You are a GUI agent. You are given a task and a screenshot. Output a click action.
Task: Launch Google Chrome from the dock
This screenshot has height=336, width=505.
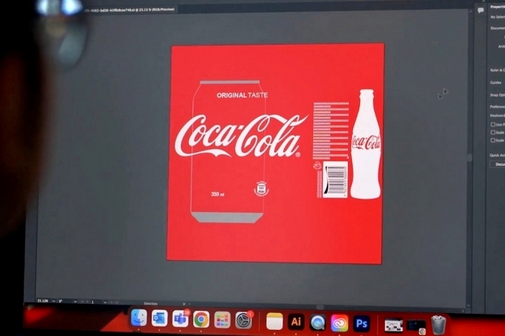(x=201, y=319)
